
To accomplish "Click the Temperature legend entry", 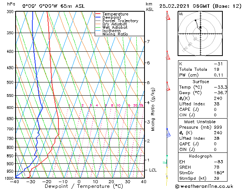I will [112, 14].
